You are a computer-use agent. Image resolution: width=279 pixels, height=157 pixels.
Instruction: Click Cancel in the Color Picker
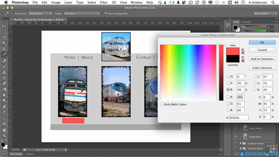262,50
